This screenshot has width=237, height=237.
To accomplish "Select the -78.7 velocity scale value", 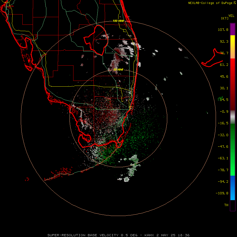I will coord(223,170).
